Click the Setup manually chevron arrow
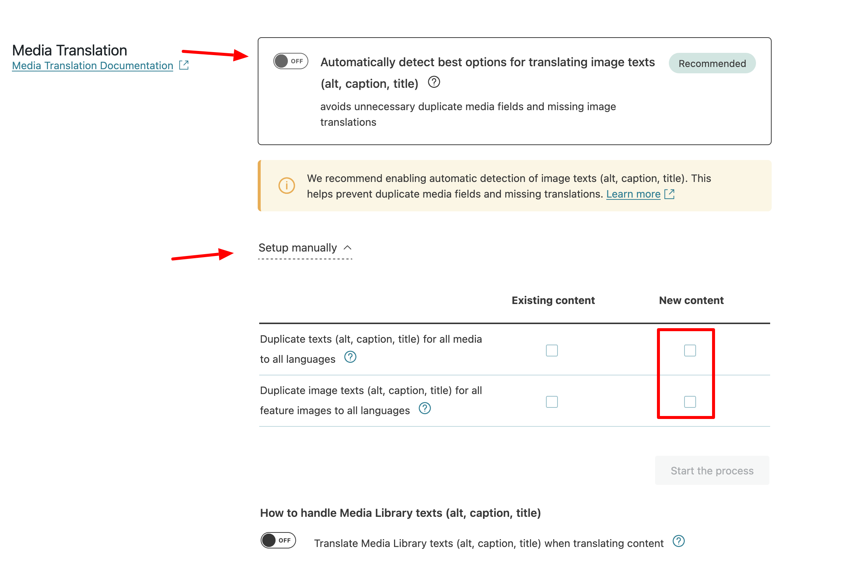Screen dimensions: 864x576 coord(347,248)
